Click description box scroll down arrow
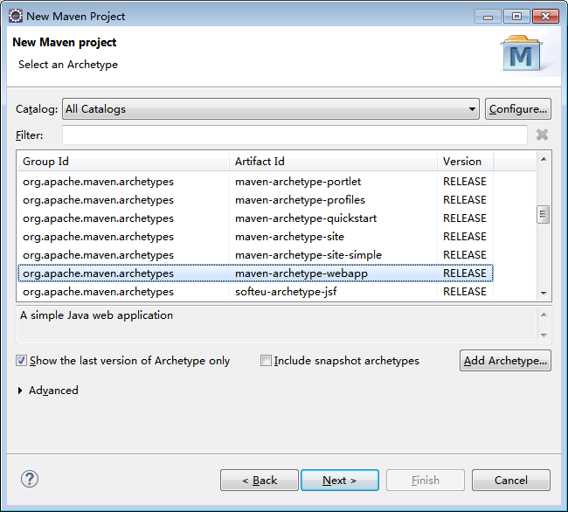Screen dimensions: 568x512 pyautogui.click(x=544, y=335)
